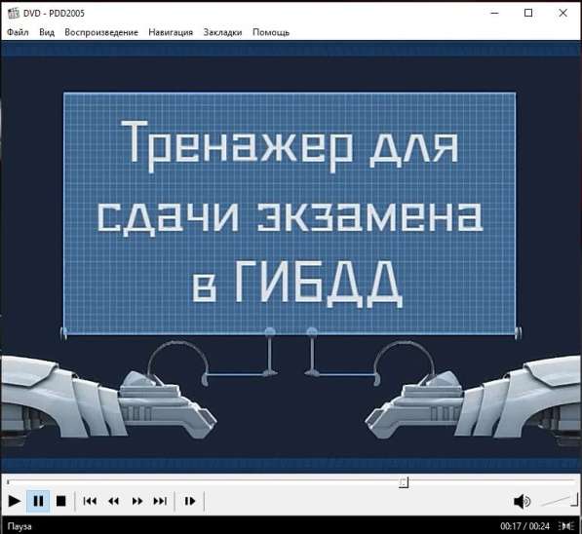Click the DVD app icon in title bar
582x534 pixels.
point(14,13)
